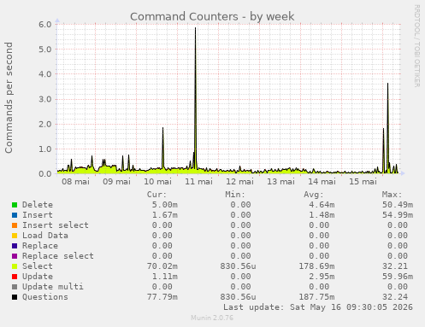The width and height of the screenshot is (425, 327).
Task: Click the orange Insert select legend swatch
Action: [x=15, y=225]
